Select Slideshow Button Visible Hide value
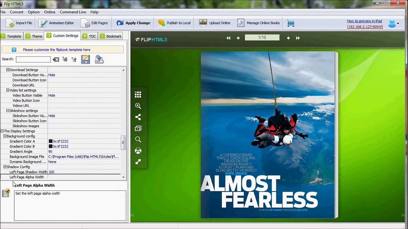Viewport: 408px width, 229px height. (x=52, y=116)
